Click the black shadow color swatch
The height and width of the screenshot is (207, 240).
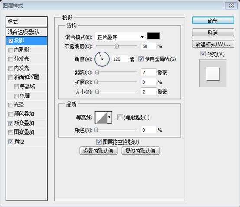[153, 36]
